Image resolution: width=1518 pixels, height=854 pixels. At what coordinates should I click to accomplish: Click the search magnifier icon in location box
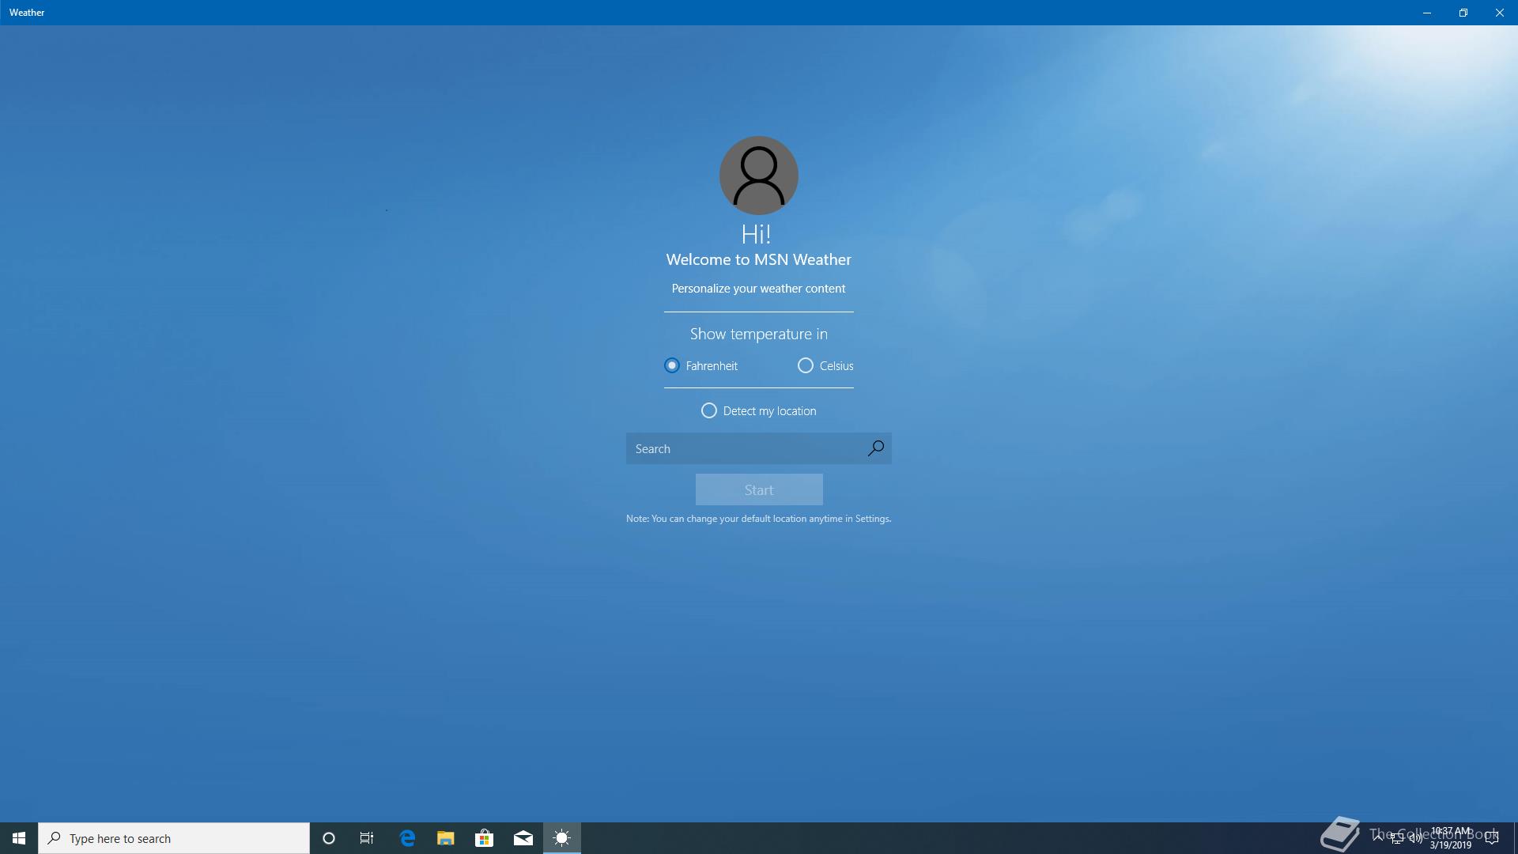(875, 448)
